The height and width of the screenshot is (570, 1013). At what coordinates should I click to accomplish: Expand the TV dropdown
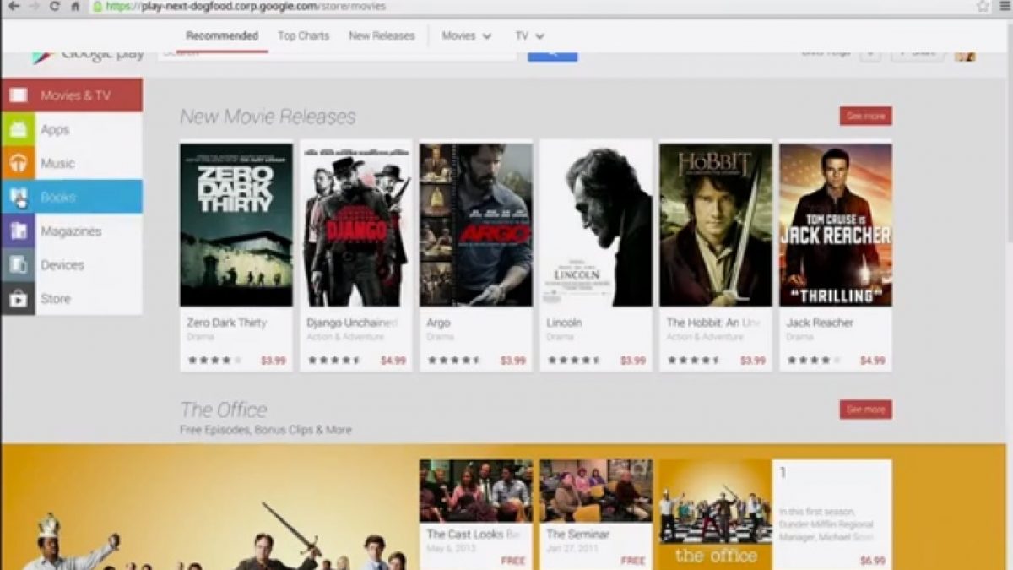pos(530,35)
